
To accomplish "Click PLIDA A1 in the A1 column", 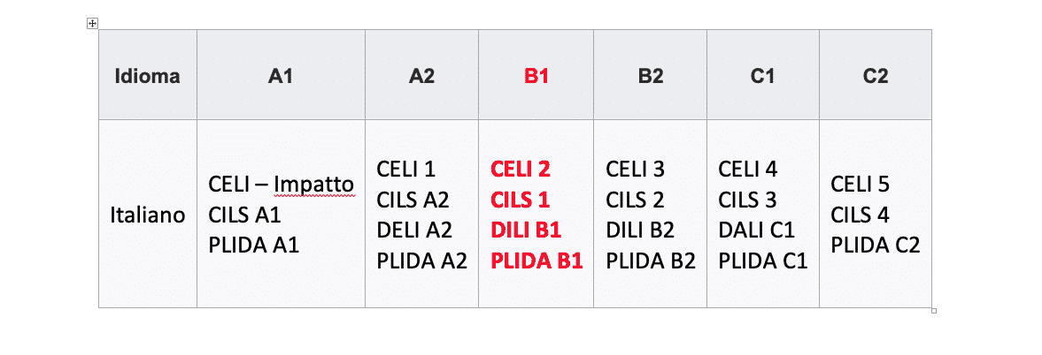I will click(253, 245).
